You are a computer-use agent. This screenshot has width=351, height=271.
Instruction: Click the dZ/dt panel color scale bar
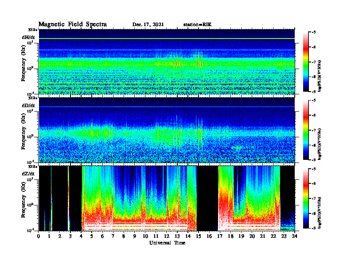[306, 198]
